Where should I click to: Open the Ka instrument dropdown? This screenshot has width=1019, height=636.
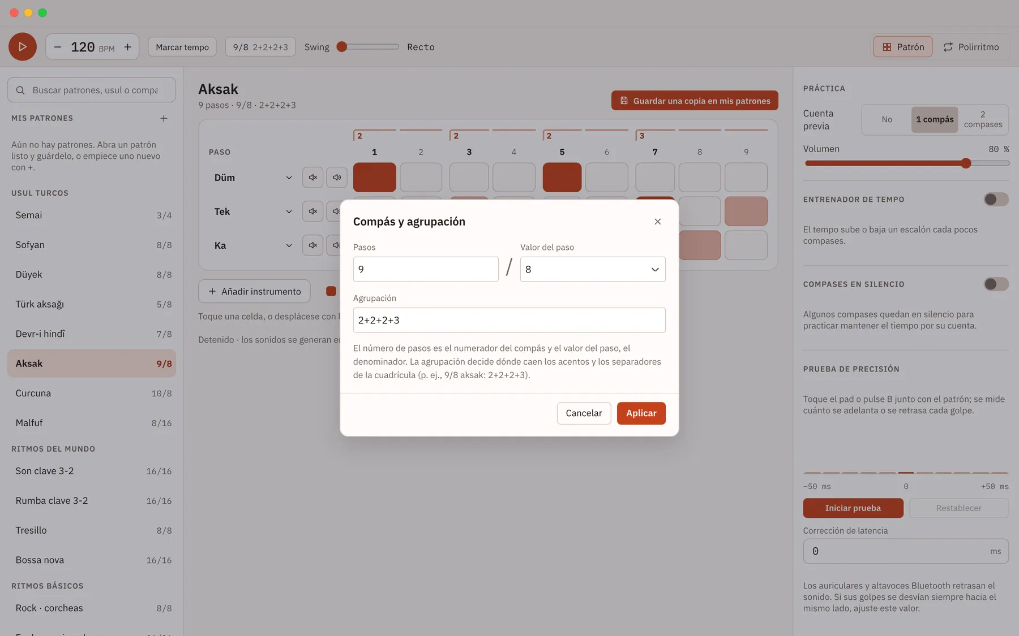[x=253, y=245]
